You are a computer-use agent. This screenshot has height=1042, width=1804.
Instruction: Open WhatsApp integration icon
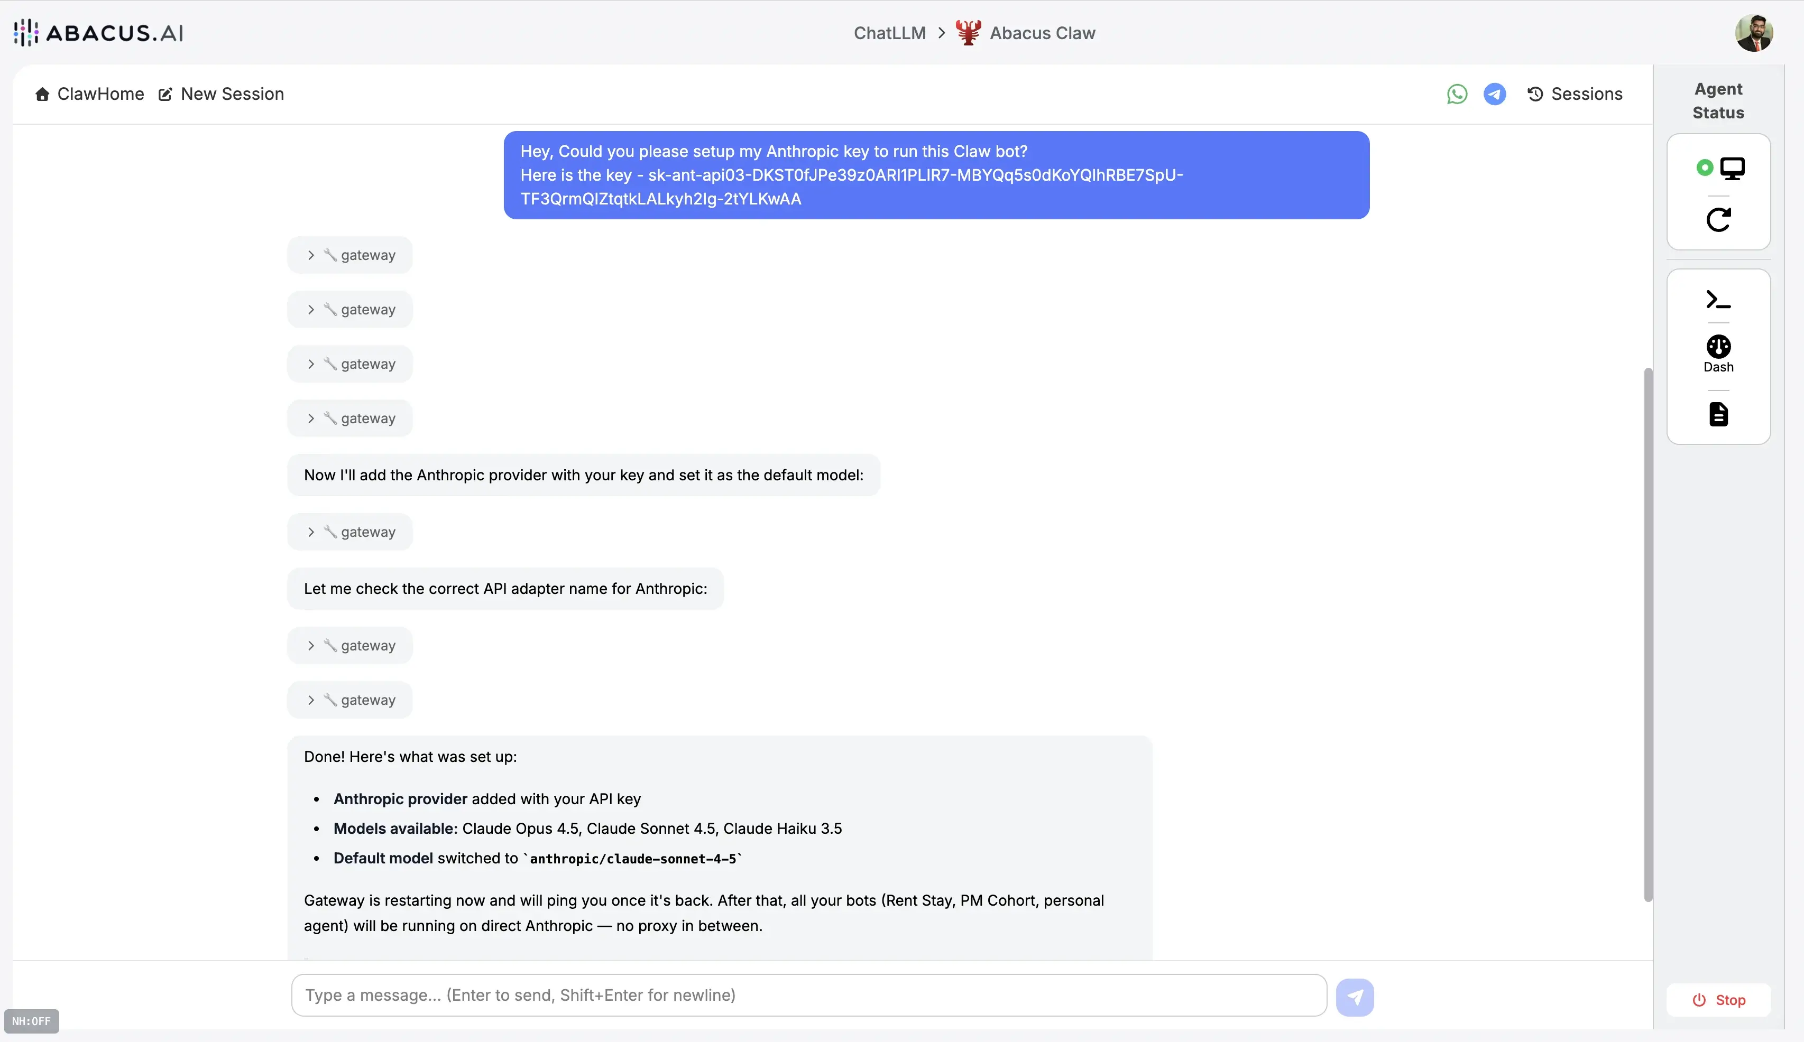click(1457, 94)
